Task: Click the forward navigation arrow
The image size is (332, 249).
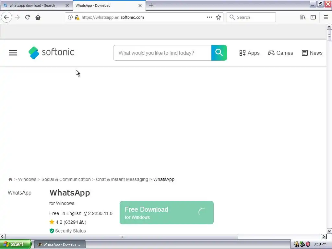Action: (18, 17)
